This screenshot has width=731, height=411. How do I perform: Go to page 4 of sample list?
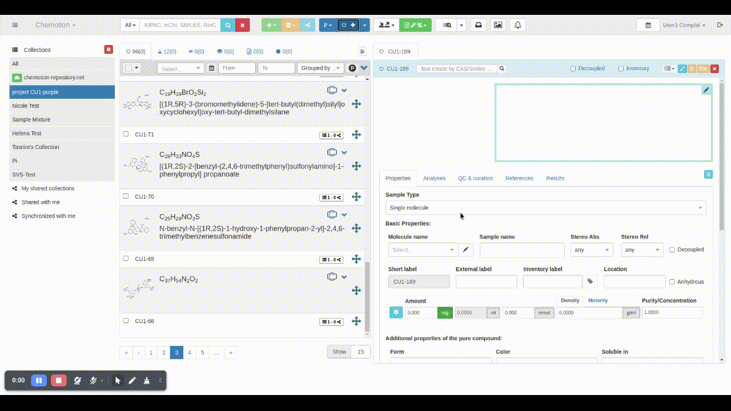[190, 353]
